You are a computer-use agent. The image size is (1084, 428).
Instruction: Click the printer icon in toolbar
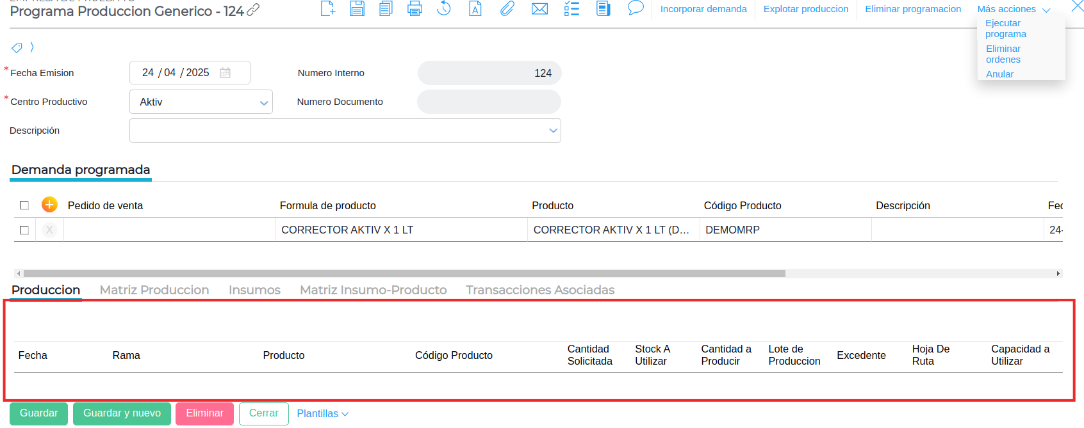(x=415, y=9)
